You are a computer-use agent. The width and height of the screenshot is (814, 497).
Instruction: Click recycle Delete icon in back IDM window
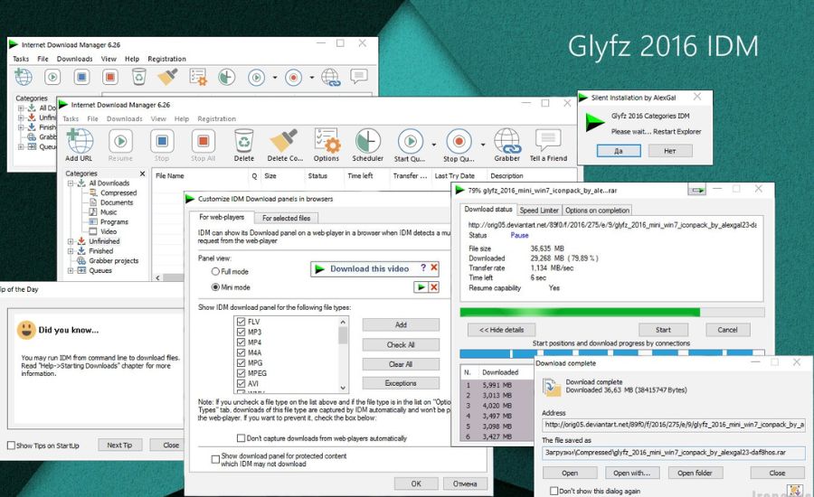(x=139, y=78)
